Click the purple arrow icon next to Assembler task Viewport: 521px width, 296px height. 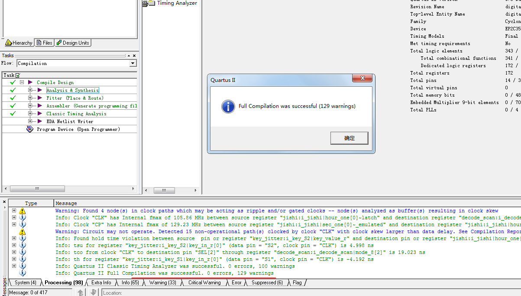(x=40, y=106)
